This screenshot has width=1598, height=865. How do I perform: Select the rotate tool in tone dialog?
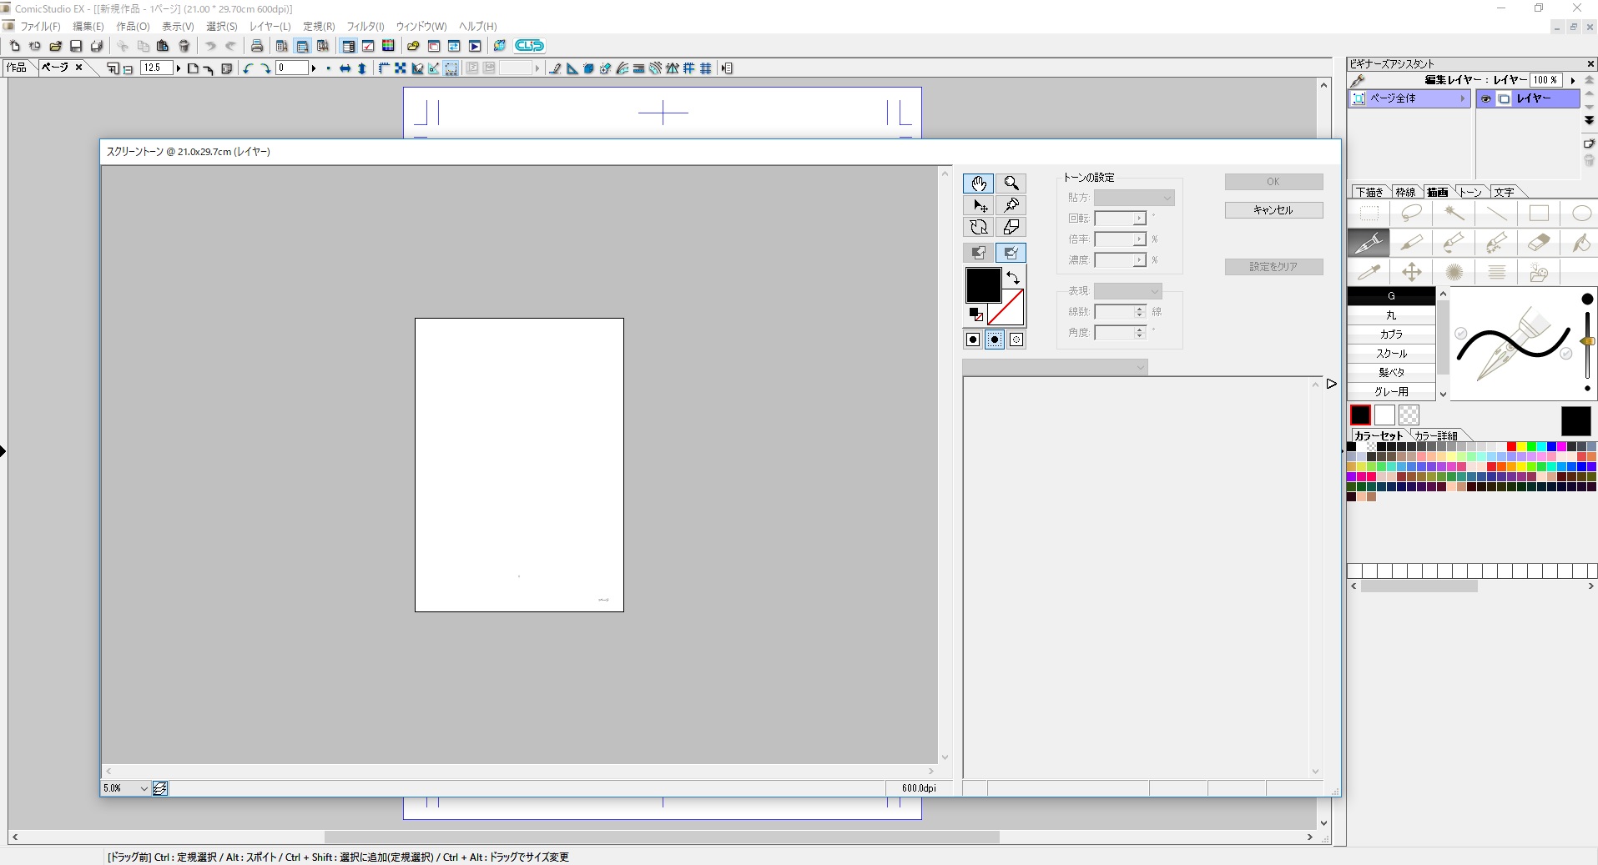(978, 227)
